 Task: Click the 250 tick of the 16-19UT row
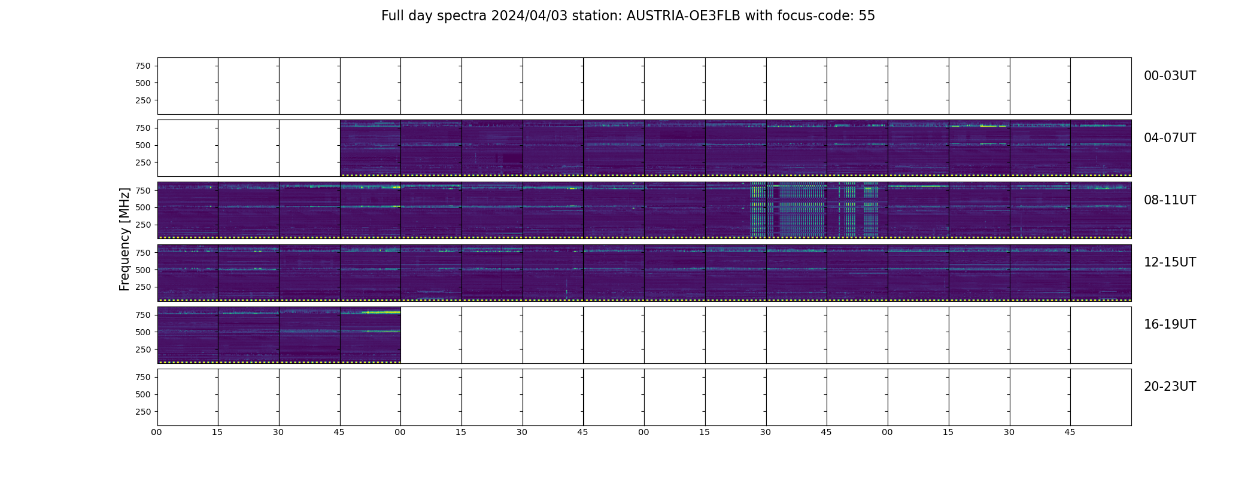(x=143, y=349)
